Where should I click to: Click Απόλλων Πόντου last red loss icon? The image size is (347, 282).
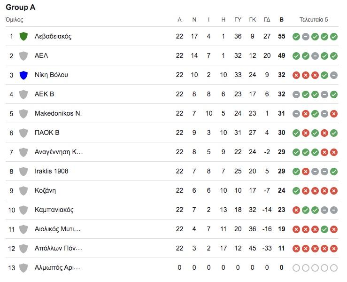point(334,249)
